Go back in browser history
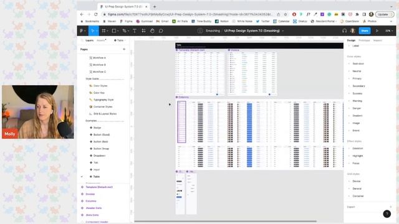The height and width of the screenshot is (224, 399). coord(82,14)
